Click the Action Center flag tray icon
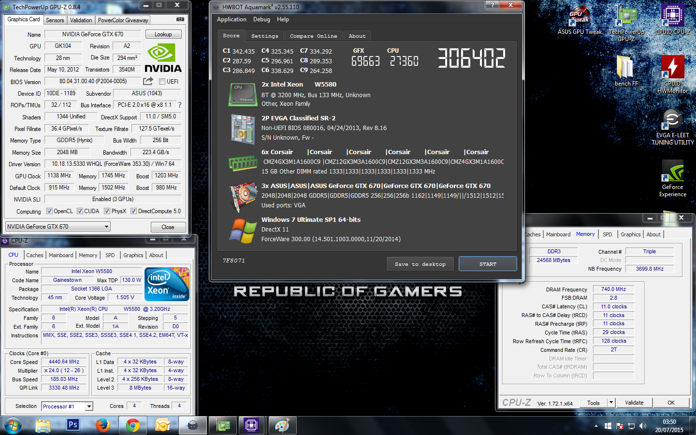This screenshot has width=696, height=435. tap(619, 426)
